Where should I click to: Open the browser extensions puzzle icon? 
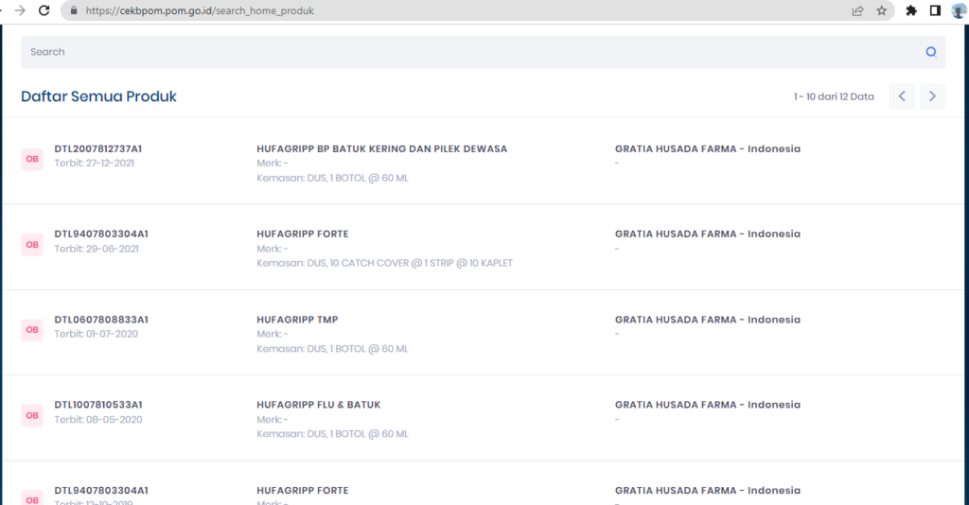pyautogui.click(x=911, y=10)
